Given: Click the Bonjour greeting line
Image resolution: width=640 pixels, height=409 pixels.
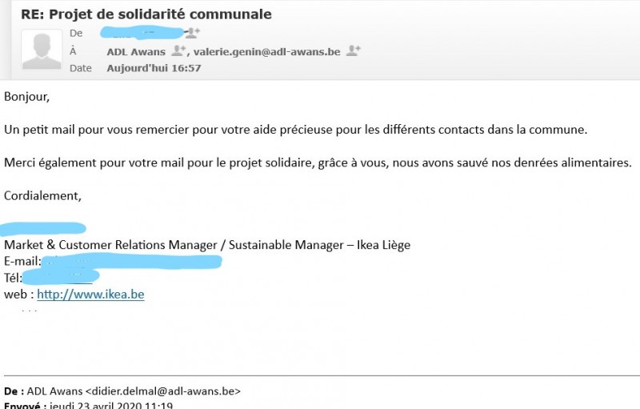Looking at the screenshot, I should pos(27,97).
